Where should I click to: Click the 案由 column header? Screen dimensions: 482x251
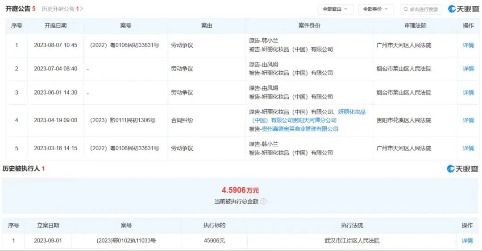[x=207, y=25]
